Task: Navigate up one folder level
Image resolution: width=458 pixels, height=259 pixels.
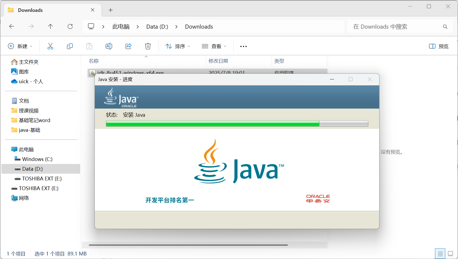Action: pyautogui.click(x=50, y=26)
